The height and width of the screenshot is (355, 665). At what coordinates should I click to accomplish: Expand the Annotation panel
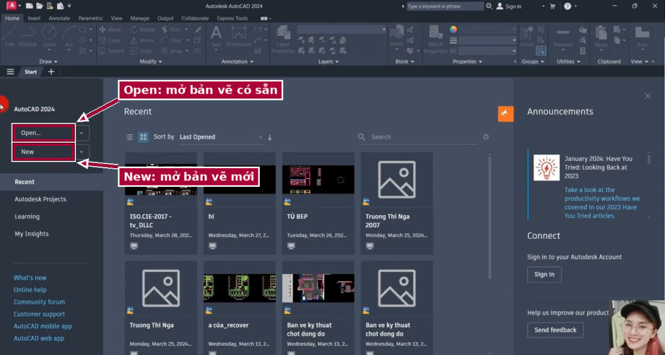(x=238, y=62)
